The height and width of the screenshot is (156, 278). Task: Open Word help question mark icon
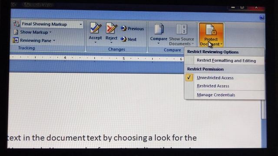[261, 18]
